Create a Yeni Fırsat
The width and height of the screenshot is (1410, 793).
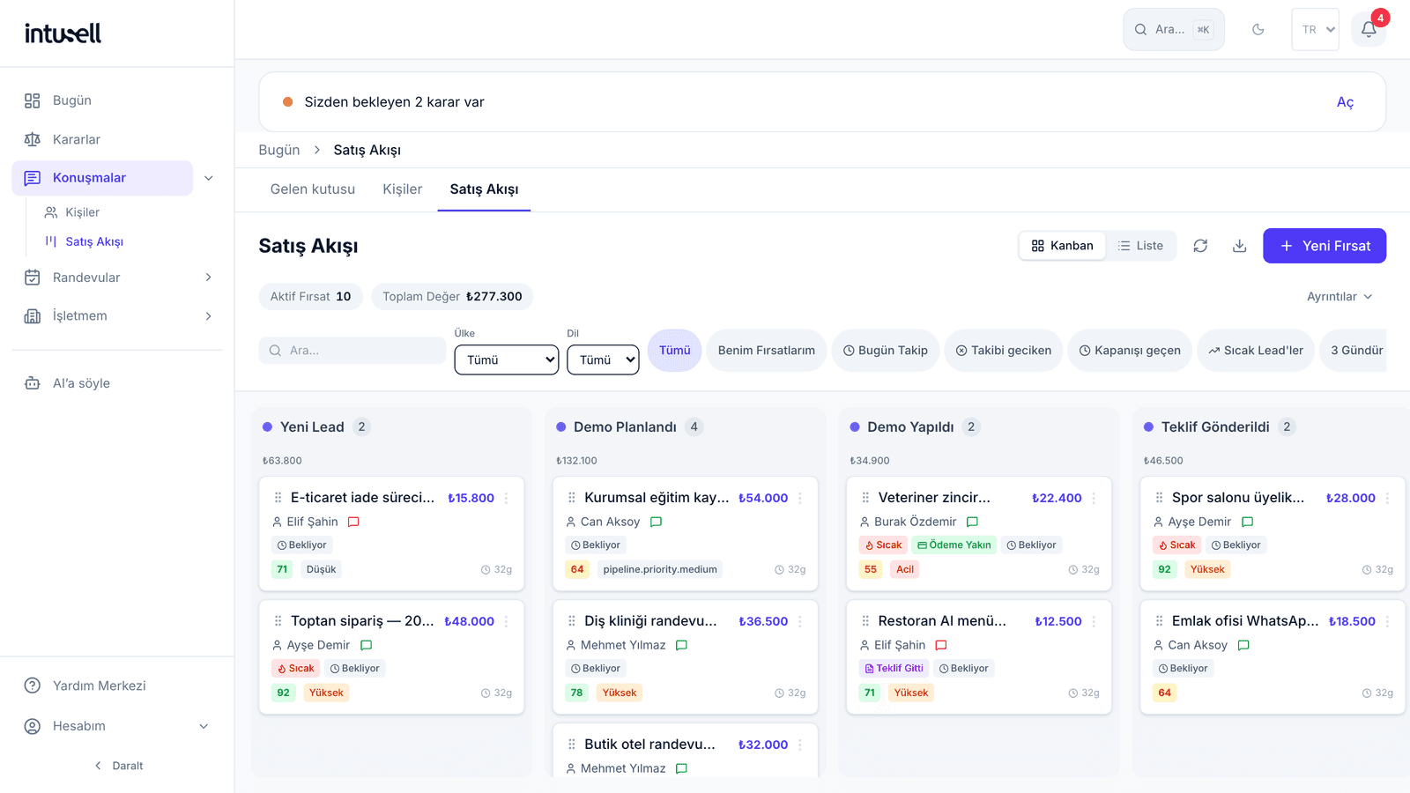(1325, 246)
